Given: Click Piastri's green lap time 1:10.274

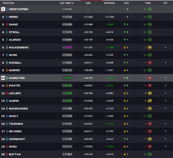Looking at the screenshot, I should pos(67,86).
